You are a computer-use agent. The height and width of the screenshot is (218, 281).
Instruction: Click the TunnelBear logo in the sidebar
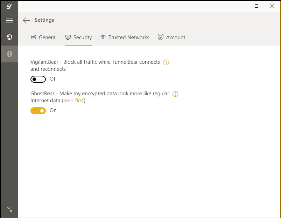(x=9, y=7)
